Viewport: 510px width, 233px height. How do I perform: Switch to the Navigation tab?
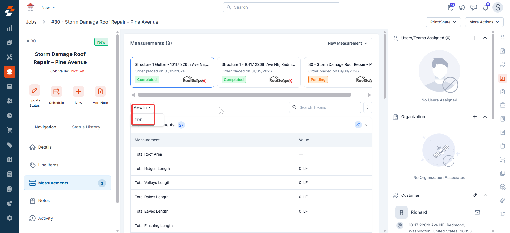point(45,127)
